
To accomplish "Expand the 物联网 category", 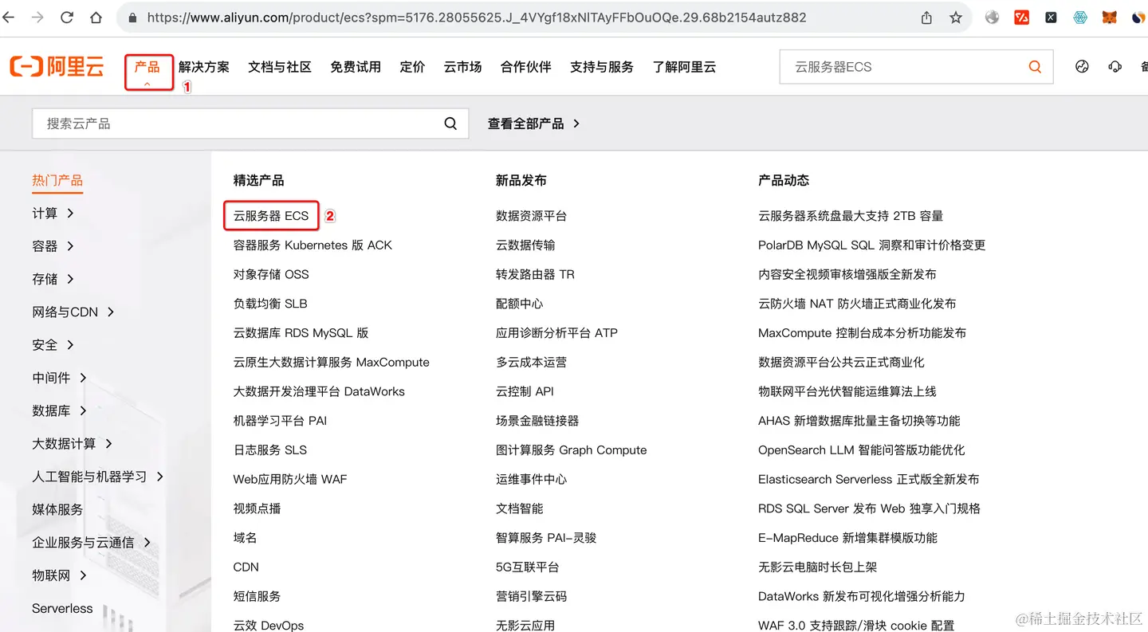I will [x=59, y=575].
